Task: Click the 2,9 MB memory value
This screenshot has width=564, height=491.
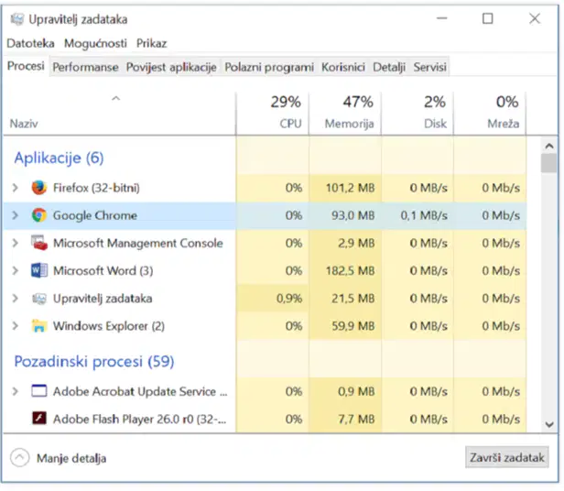Action: 356,243
